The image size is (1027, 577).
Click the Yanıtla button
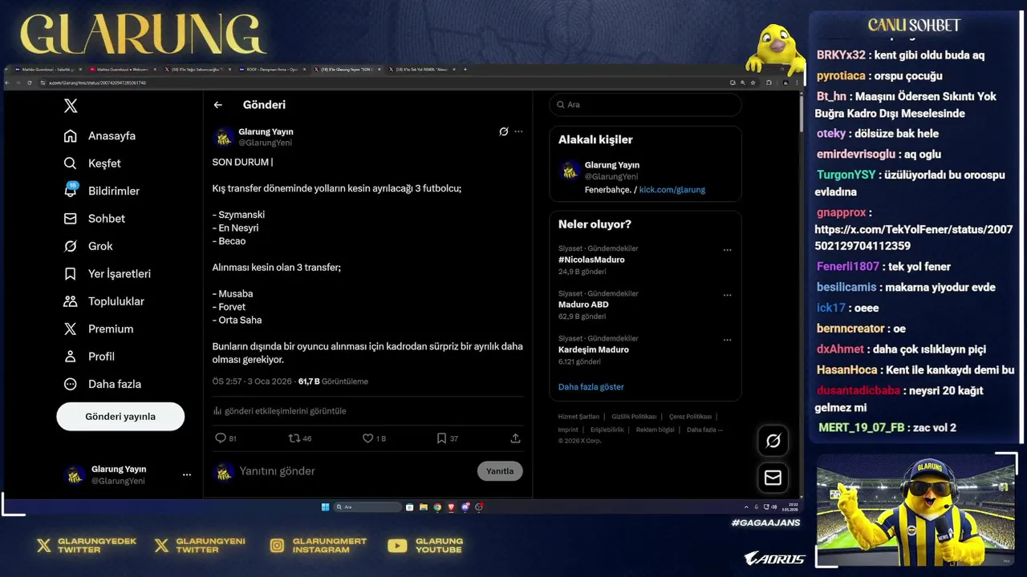point(500,471)
